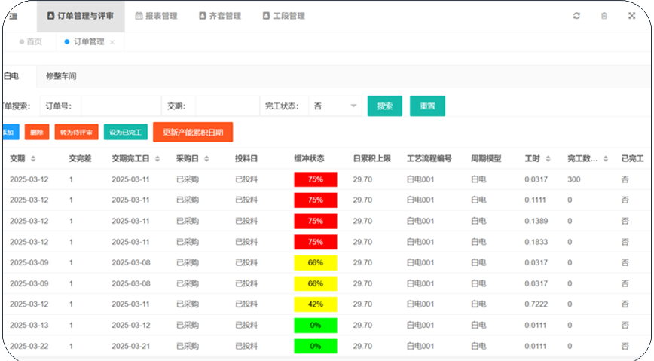
Task: Click the 删除 button
Action: 37,133
